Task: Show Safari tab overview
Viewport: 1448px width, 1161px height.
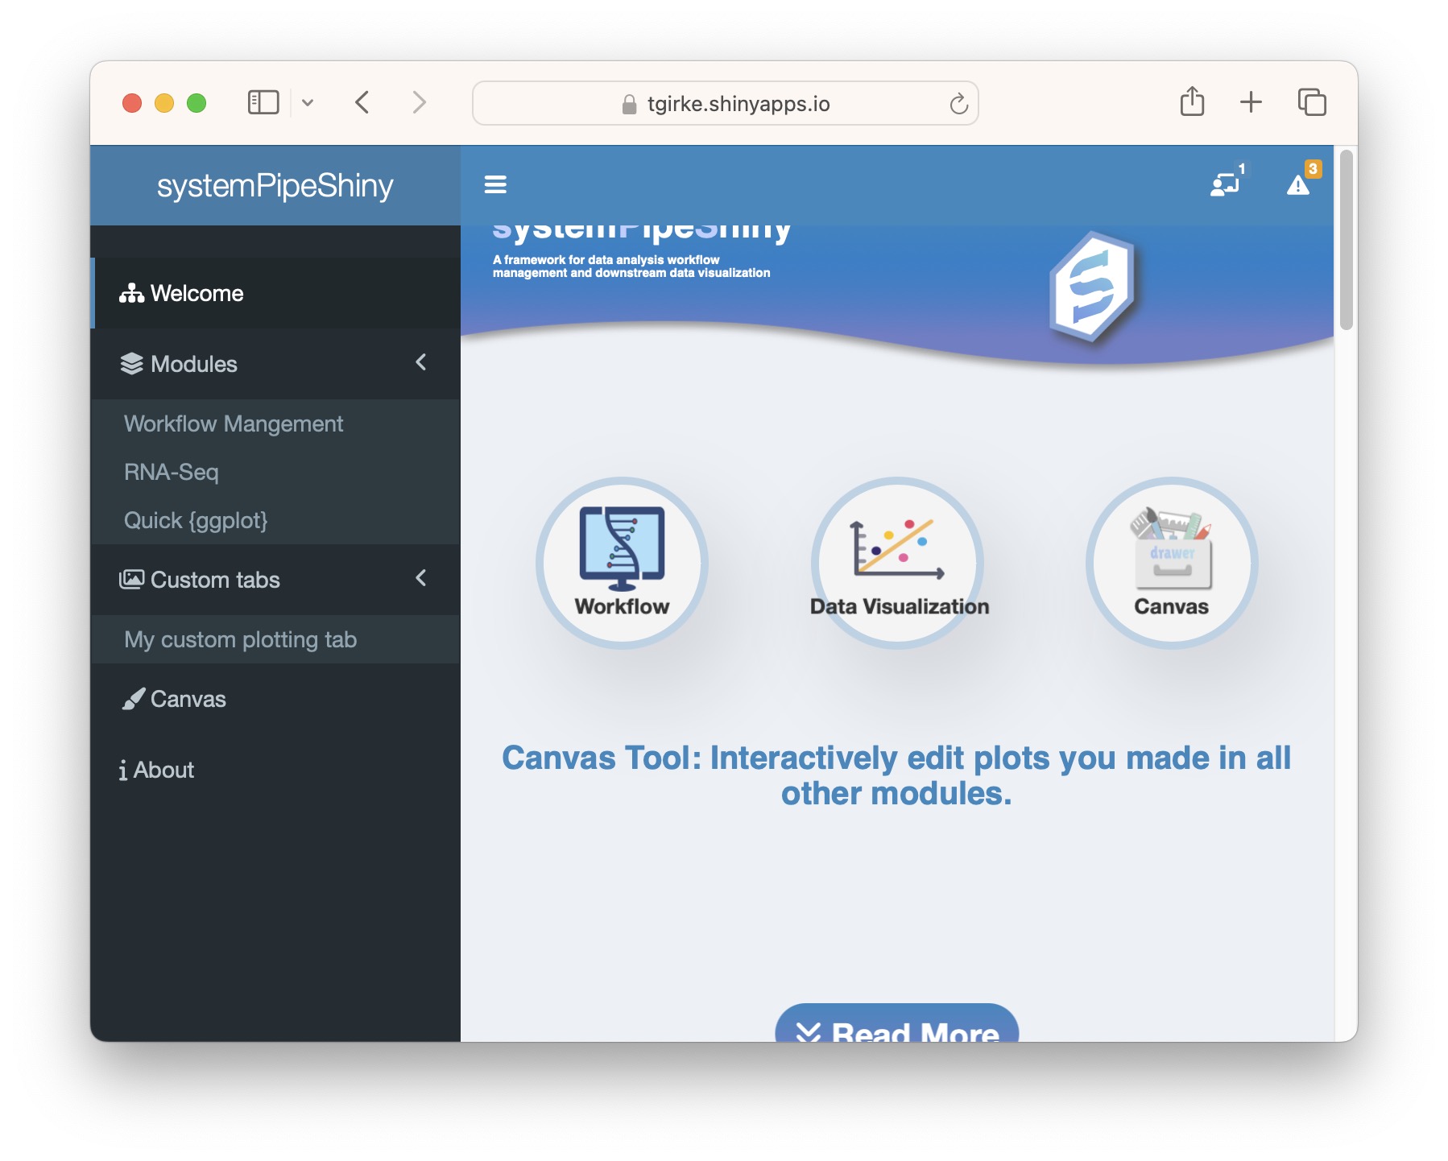Action: point(1311,103)
